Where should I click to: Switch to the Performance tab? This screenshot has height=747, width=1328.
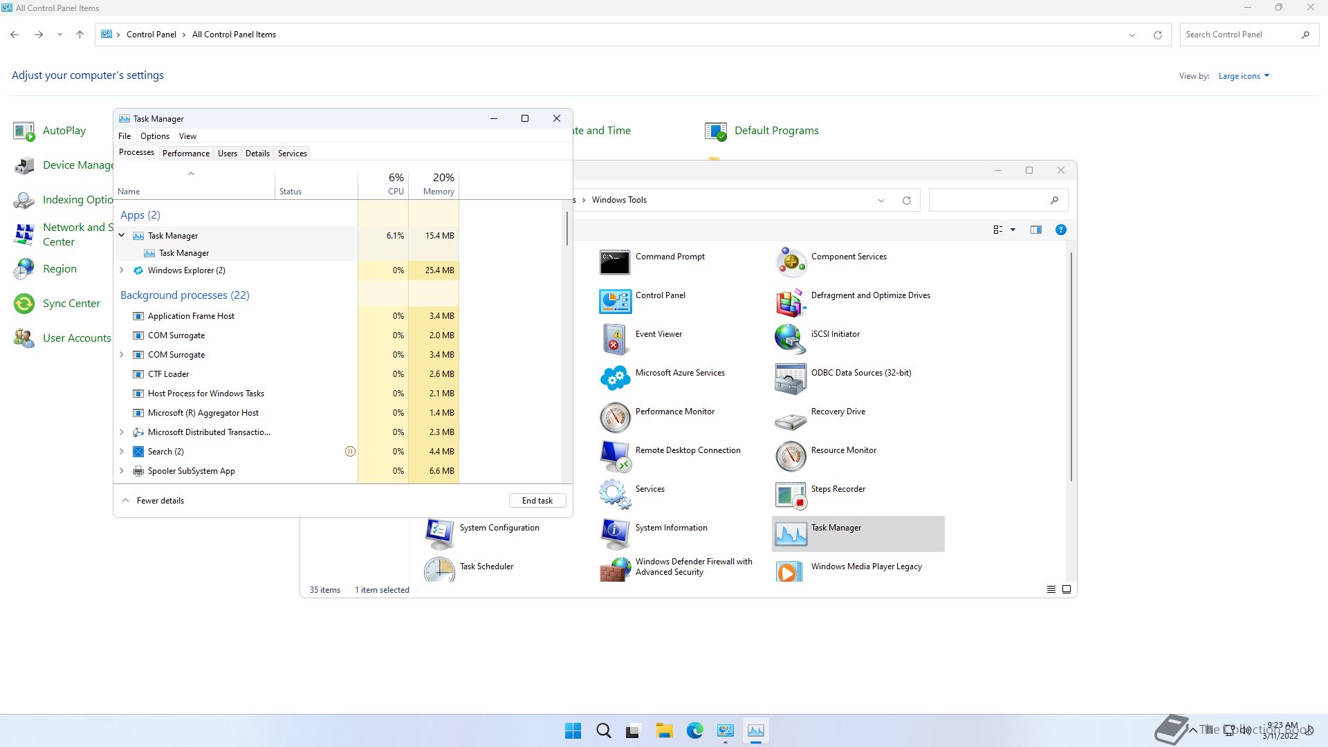tap(186, 154)
